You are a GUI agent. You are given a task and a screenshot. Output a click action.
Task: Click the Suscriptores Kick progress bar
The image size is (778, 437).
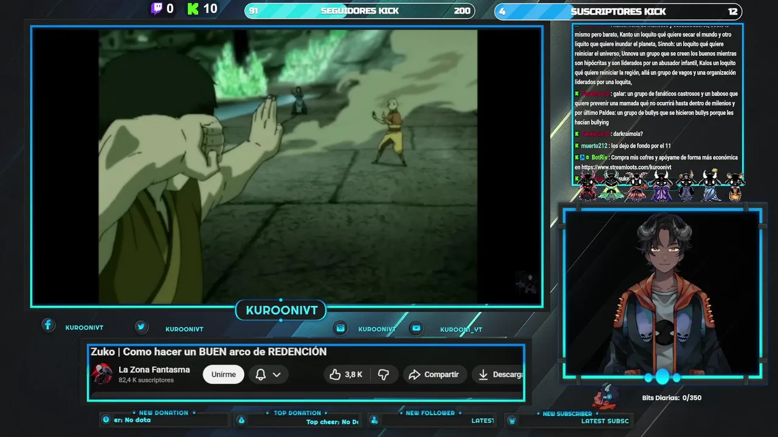618,11
